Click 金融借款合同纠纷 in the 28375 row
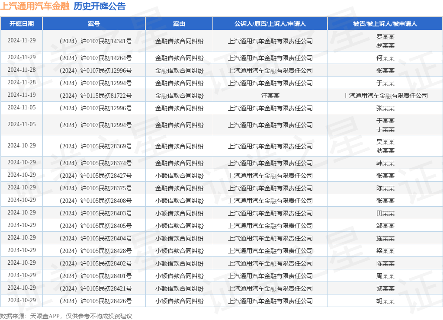Viewport: 443px width, 320px height. click(179, 189)
